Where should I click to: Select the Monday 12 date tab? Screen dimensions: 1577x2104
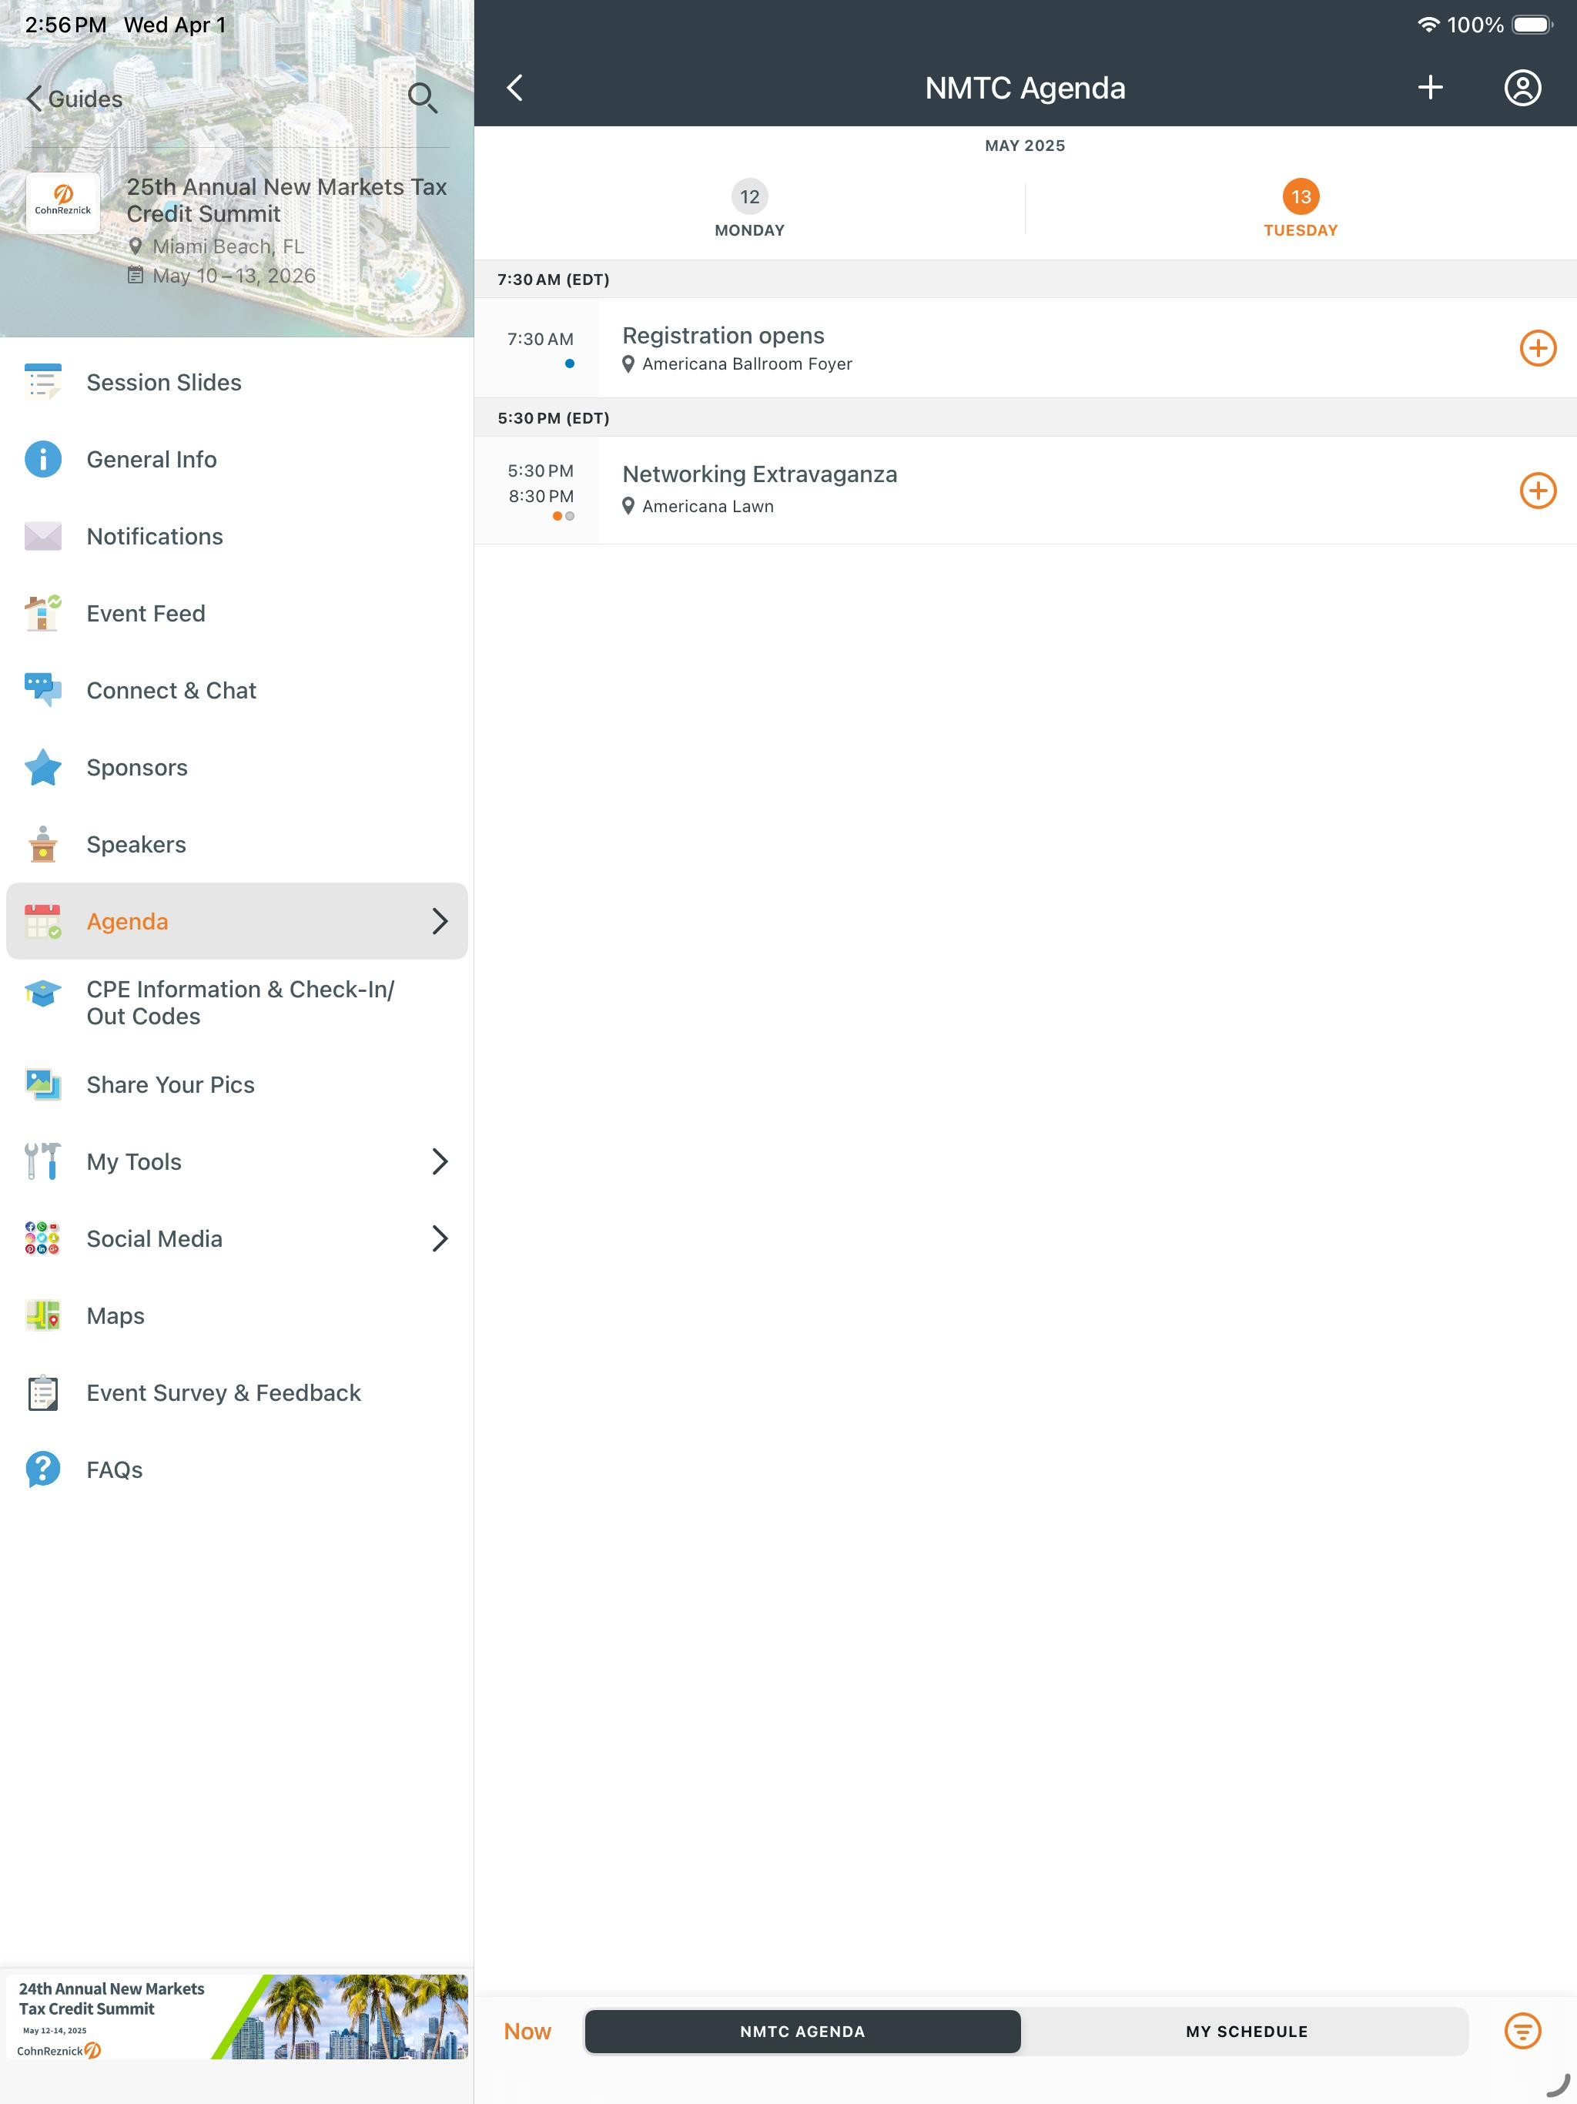point(749,208)
